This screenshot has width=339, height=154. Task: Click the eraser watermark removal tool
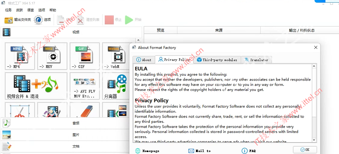(85, 110)
